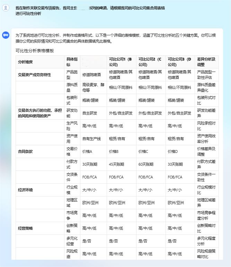231x267 pixels.
Task: Click the user avatar icon
Action: (x=6, y=8)
